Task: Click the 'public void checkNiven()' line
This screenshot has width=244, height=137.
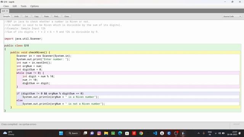Action: tap(30, 53)
